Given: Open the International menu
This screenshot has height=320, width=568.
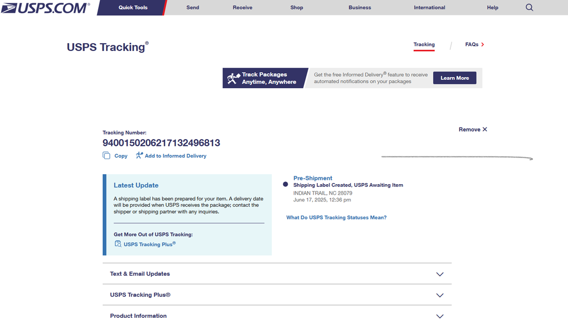Looking at the screenshot, I should [429, 7].
